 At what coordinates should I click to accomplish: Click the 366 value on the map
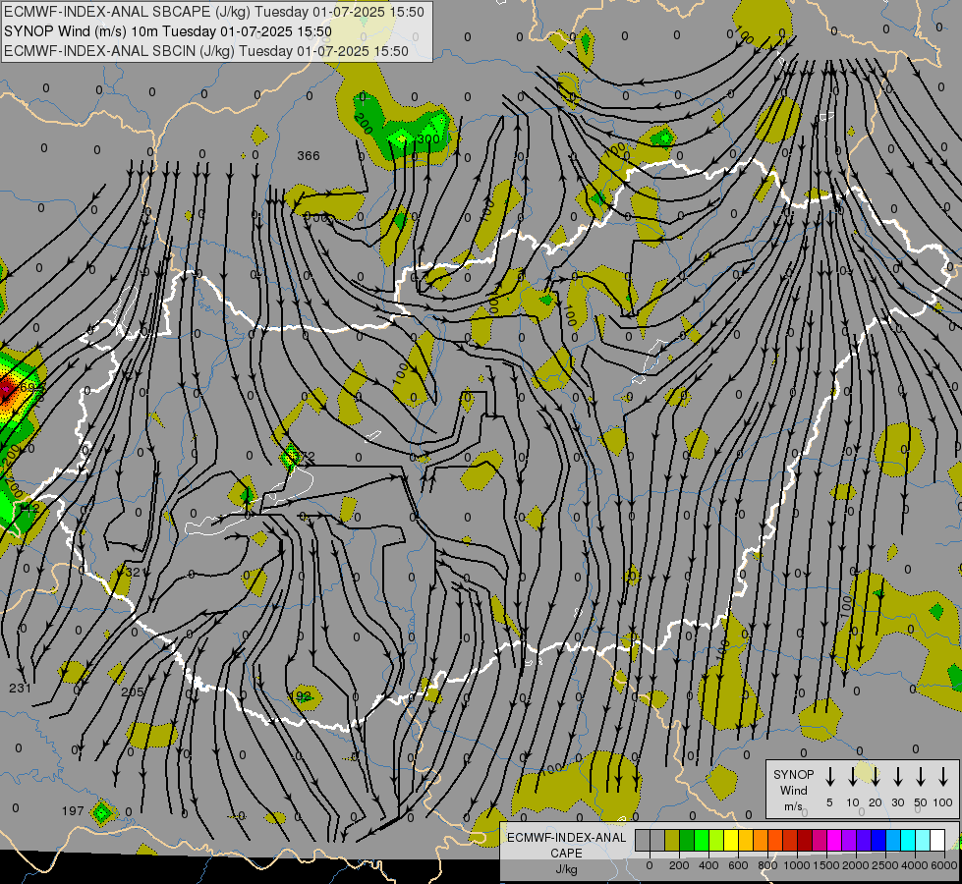[308, 156]
